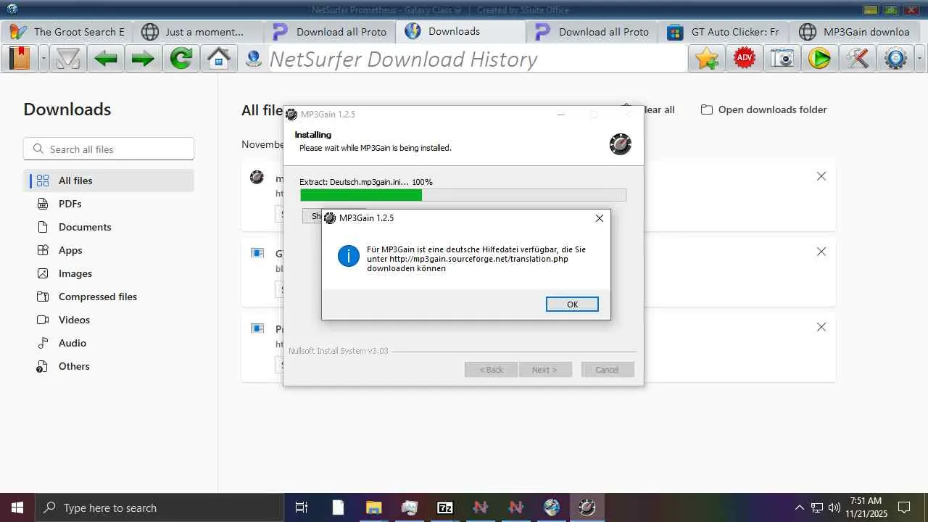Show the Others downloads category
This screenshot has height=522, width=928.
(x=109, y=366)
